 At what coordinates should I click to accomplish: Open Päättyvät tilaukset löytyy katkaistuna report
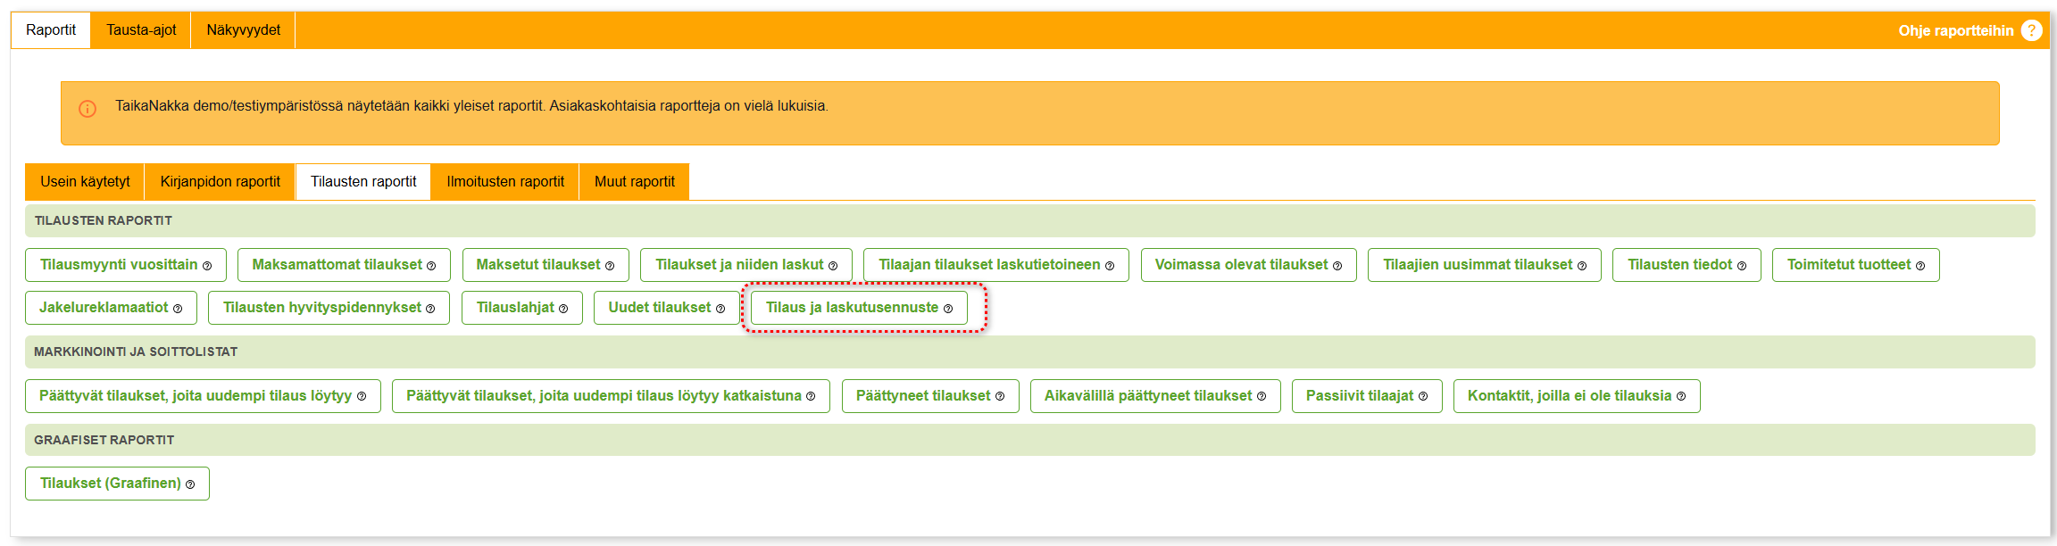pos(611,396)
